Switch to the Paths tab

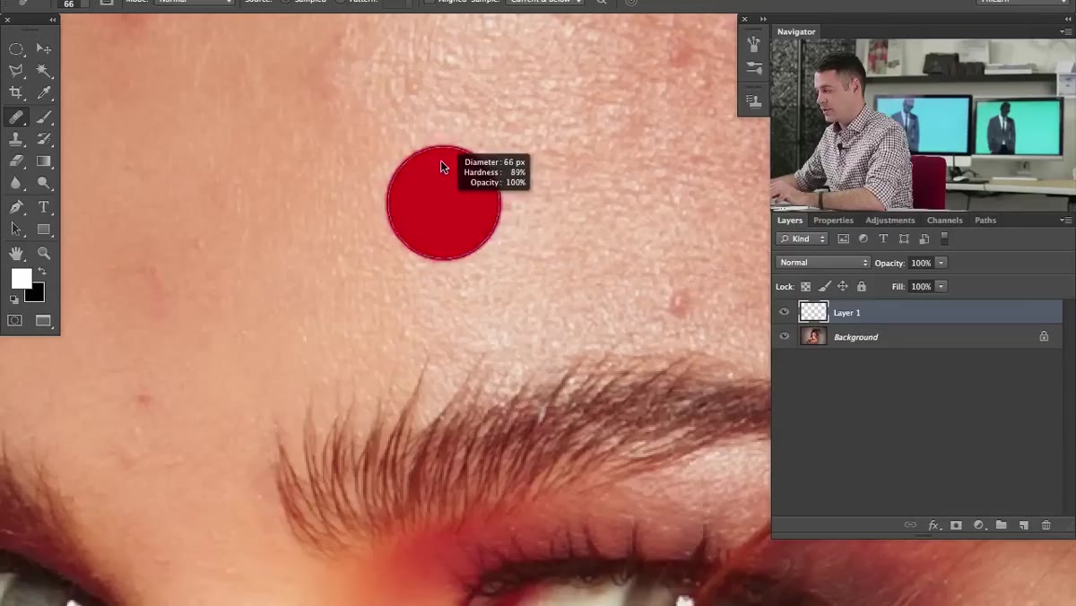tap(985, 220)
